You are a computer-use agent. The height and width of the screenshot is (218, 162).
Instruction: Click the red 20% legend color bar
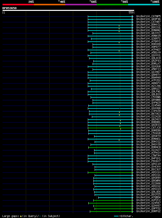coord(18,5)
